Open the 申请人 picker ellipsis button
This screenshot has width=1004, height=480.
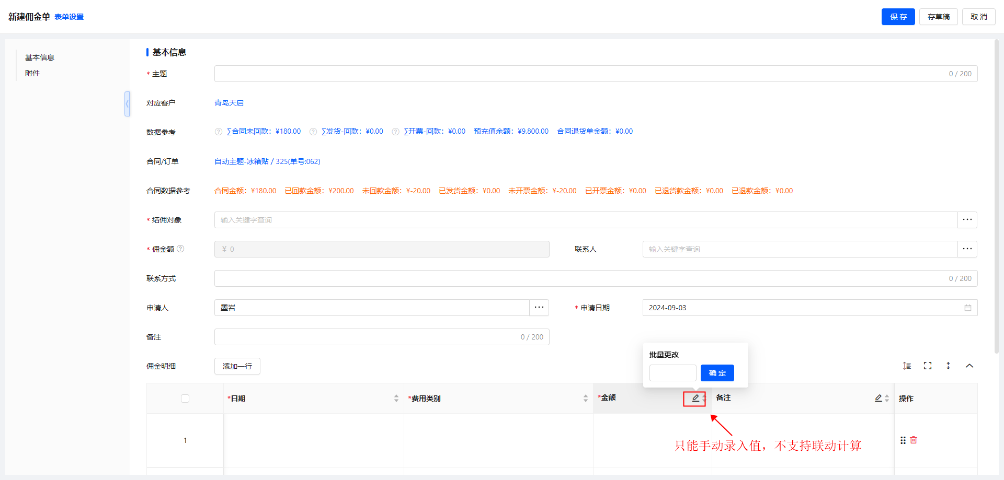pyautogui.click(x=539, y=308)
